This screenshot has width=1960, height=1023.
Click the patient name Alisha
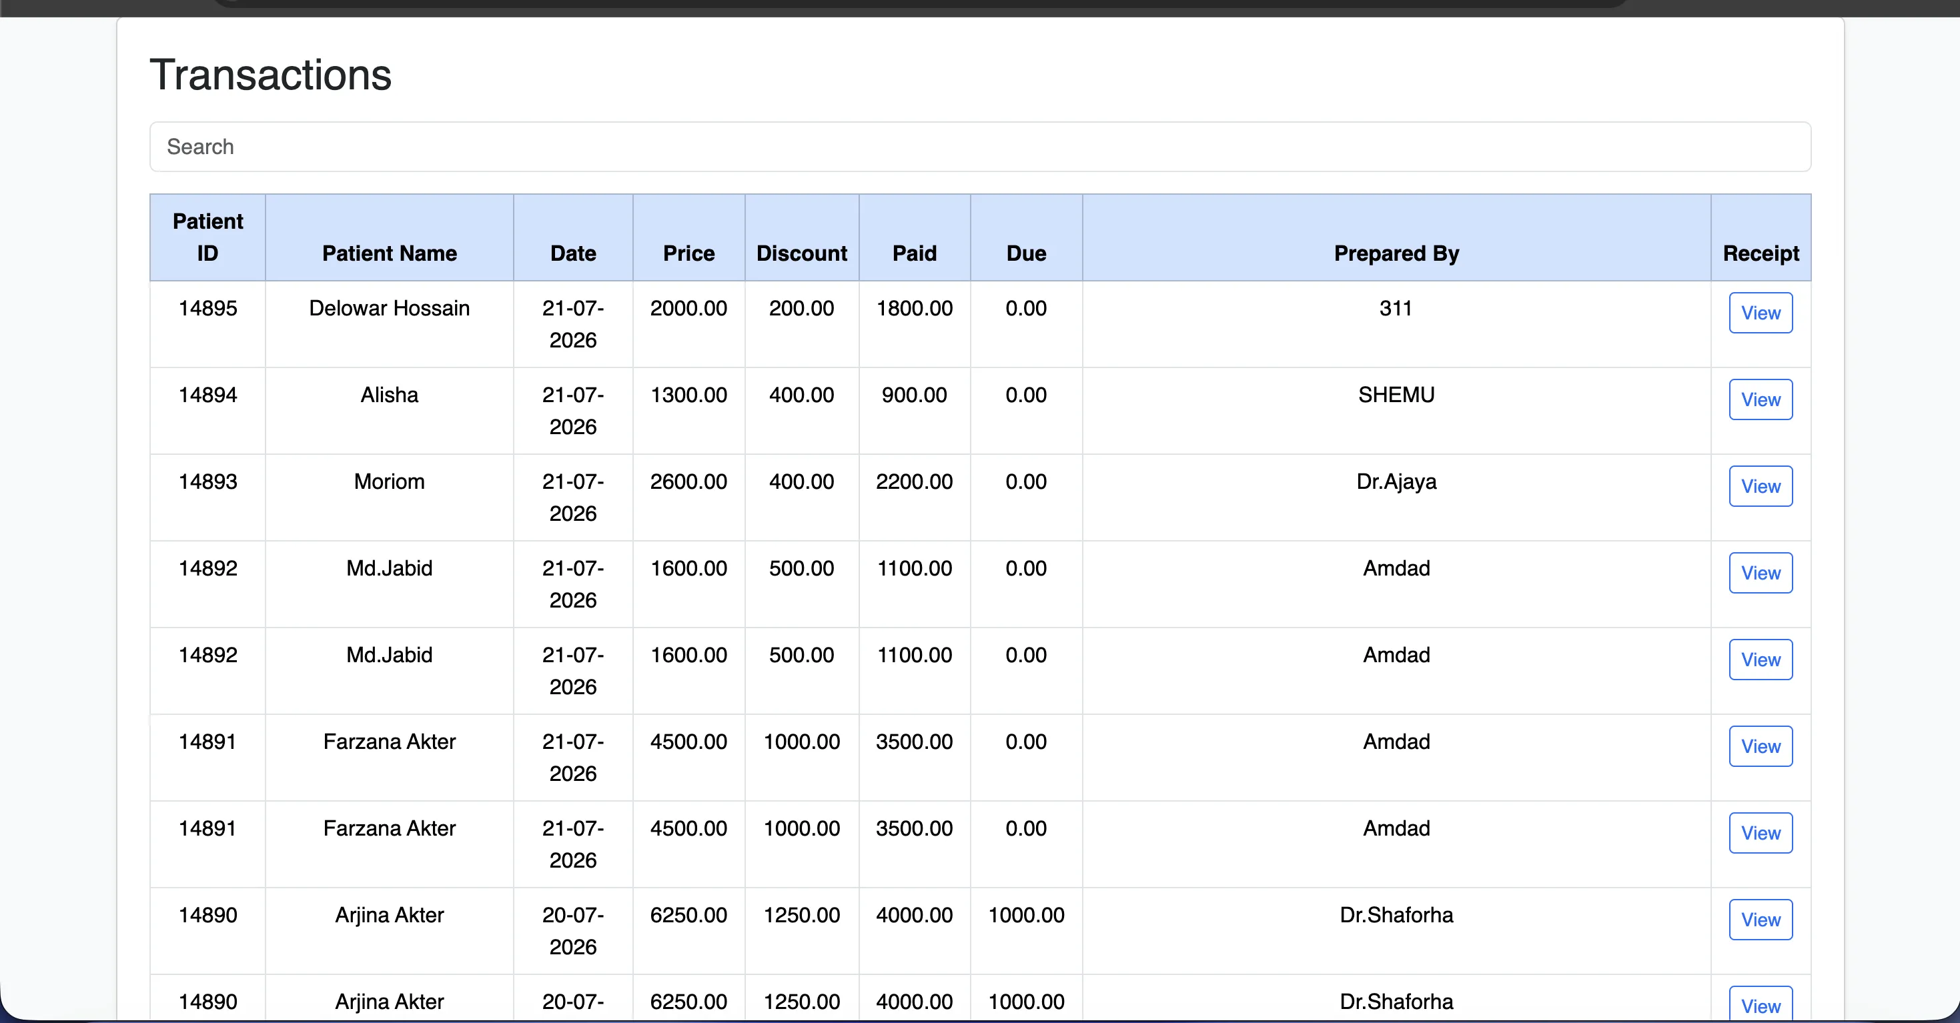point(390,395)
